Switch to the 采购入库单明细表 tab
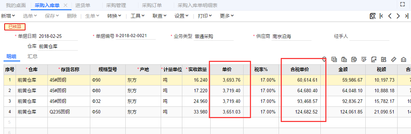Image resolution: width=411 pixels, height=134 pixels. coord(198,5)
